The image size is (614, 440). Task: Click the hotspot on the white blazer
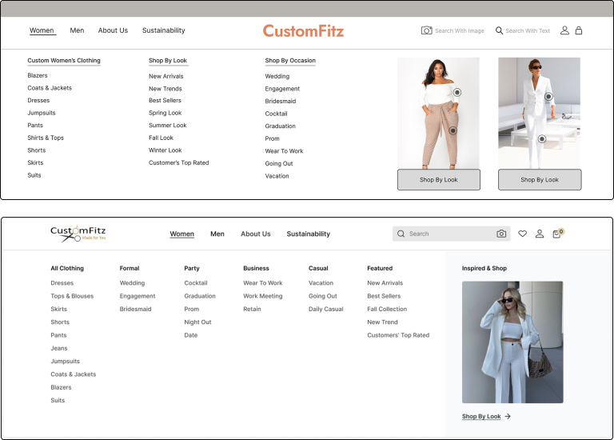(x=548, y=96)
